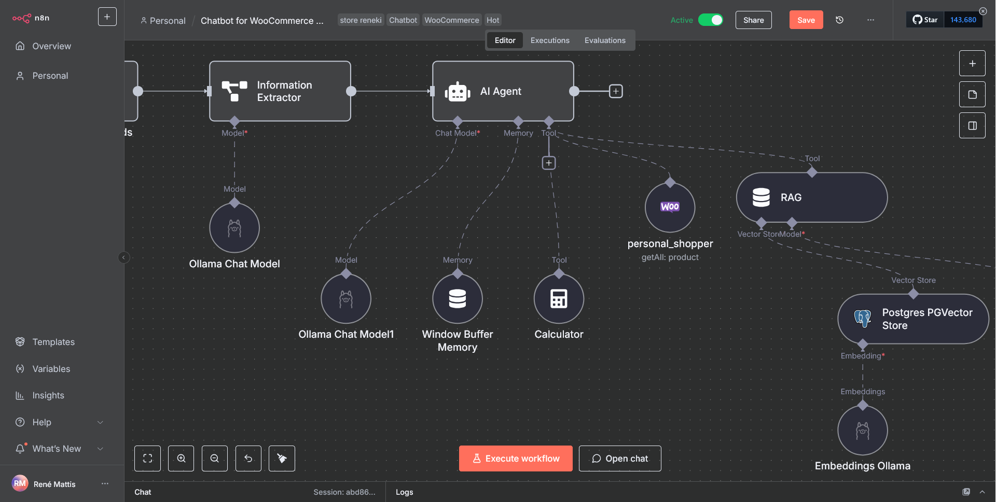Switch to the Evaluations tab

[x=604, y=40]
